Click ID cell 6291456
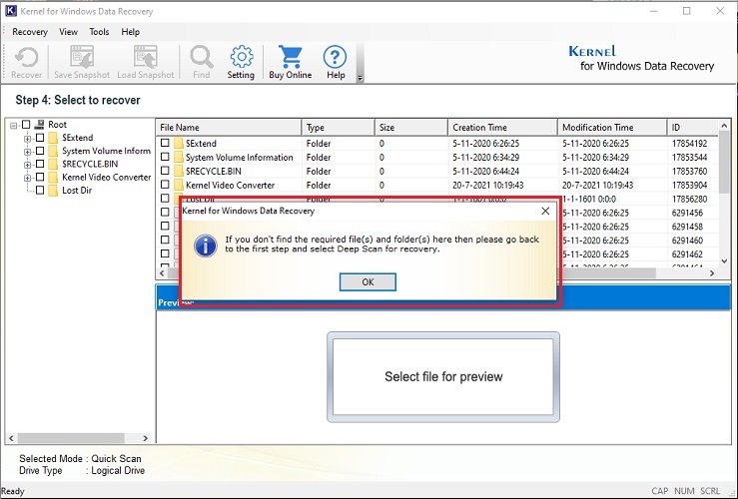This screenshot has width=738, height=499. pos(687,213)
